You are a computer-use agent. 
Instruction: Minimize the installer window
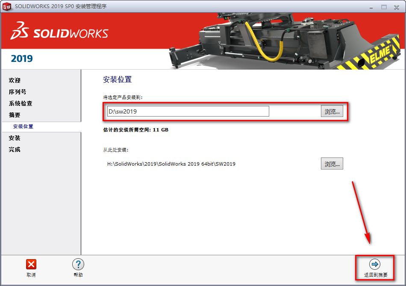tap(370, 7)
